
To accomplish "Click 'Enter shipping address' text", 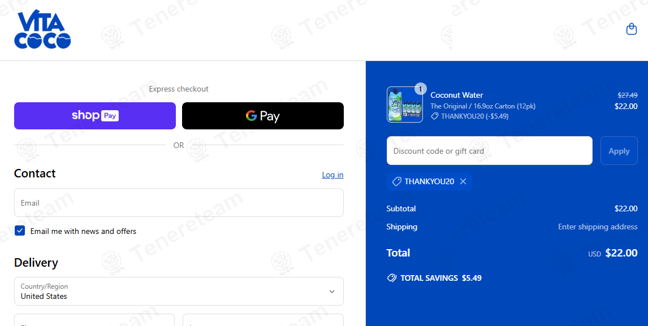I will [598, 227].
